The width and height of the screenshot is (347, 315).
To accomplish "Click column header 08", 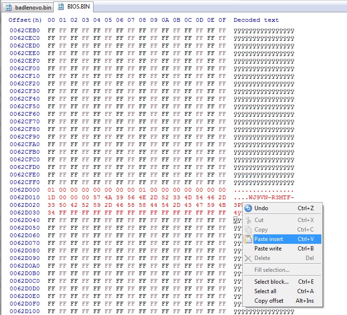I will (142, 20).
